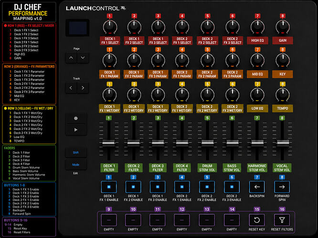Click the Deck 1 FX 2 Wet/Dry knob
The width and height of the screenshot is (318, 238).
tap(134, 95)
